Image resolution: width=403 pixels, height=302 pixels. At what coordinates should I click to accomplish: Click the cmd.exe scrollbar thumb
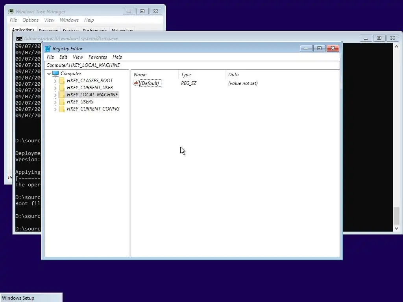(397, 216)
